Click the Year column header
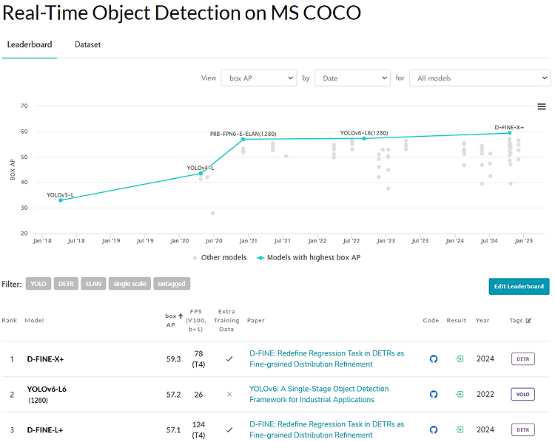Viewport: 555px width, 442px height. (482, 320)
